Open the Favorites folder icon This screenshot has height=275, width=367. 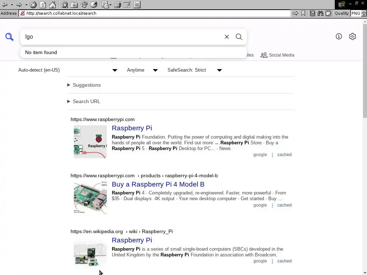(x=74, y=5)
